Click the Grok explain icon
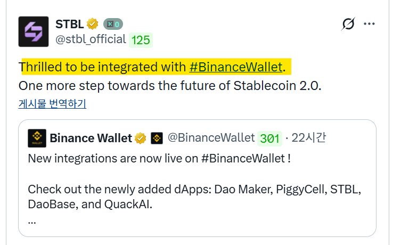 point(348,24)
